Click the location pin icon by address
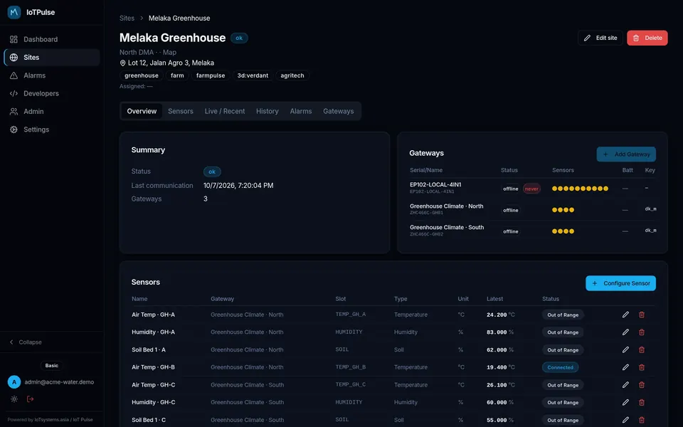The height and width of the screenshot is (427, 683). click(x=122, y=63)
